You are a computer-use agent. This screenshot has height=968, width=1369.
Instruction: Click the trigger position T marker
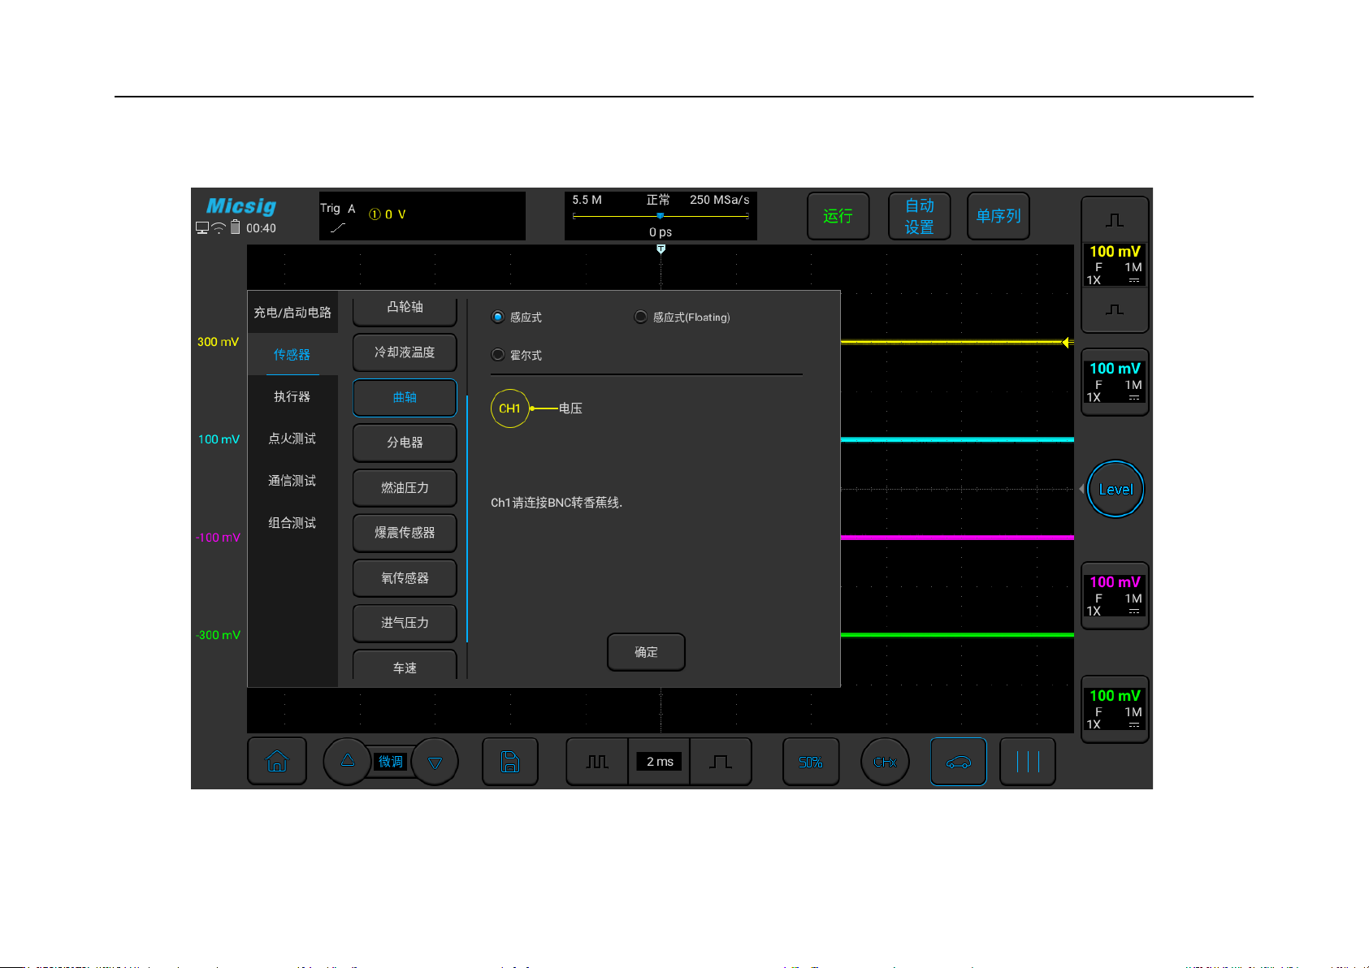click(661, 249)
